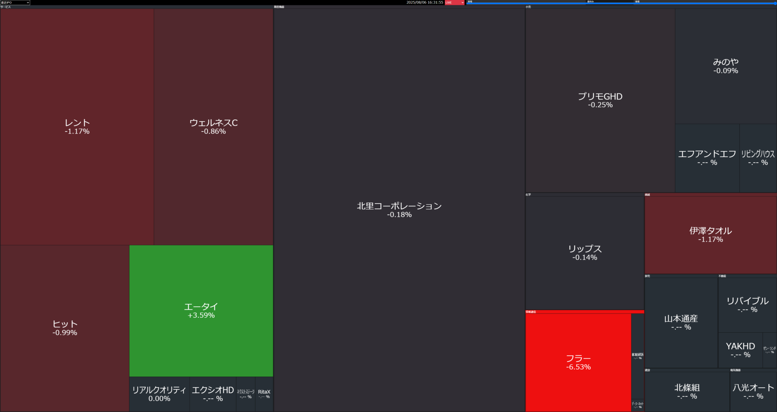Screen dimensions: 777x412
Task: Click the 2025/08/06 16:31:55 timestamp
Action: point(425,2)
